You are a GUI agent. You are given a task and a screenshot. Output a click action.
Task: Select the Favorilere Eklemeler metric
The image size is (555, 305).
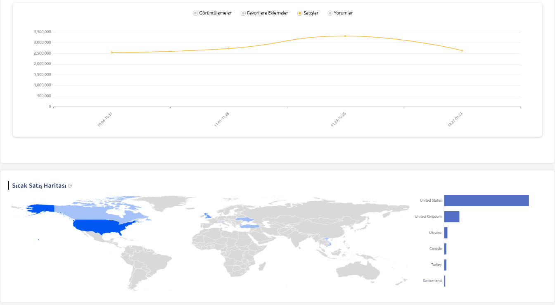(x=264, y=13)
